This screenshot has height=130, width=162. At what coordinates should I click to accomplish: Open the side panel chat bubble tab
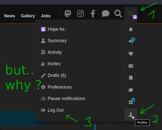(x=131, y=90)
